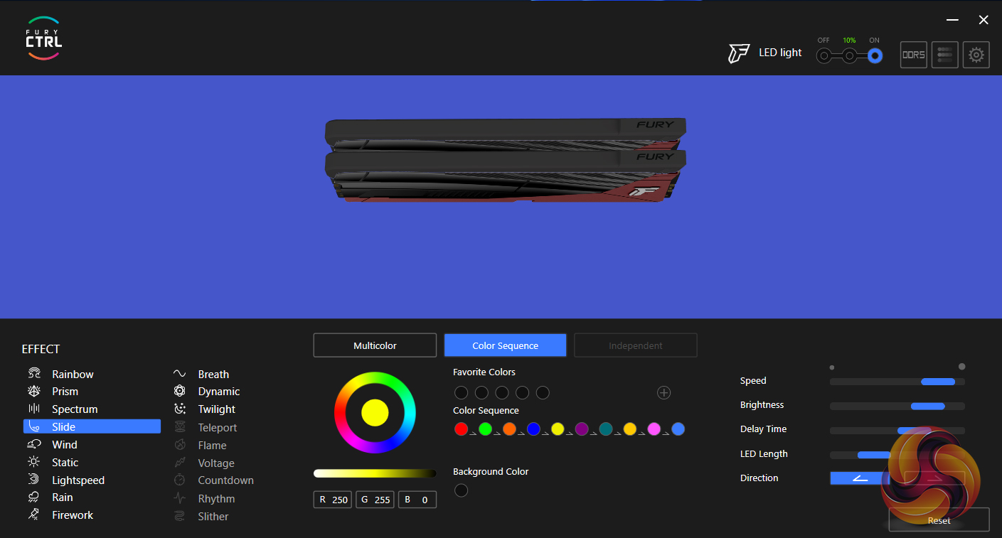The width and height of the screenshot is (1002, 538).
Task: Select the Rainbow effect icon
Action: coord(34,374)
